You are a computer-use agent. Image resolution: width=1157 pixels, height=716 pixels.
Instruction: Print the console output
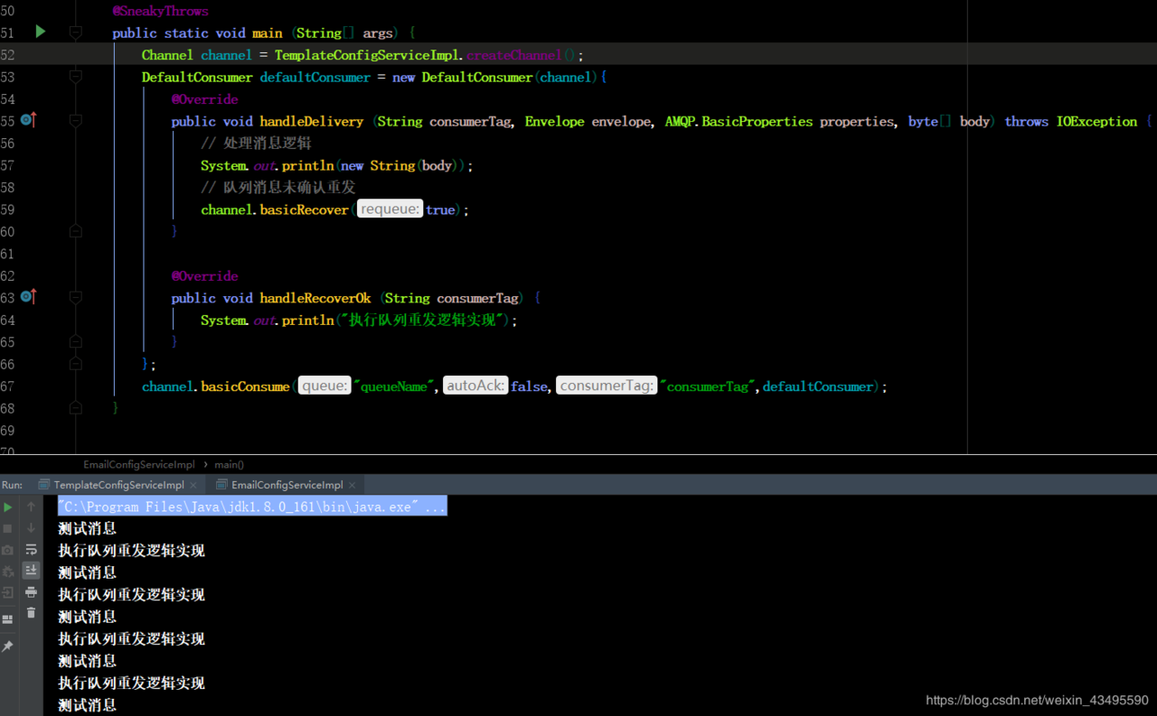click(x=31, y=592)
